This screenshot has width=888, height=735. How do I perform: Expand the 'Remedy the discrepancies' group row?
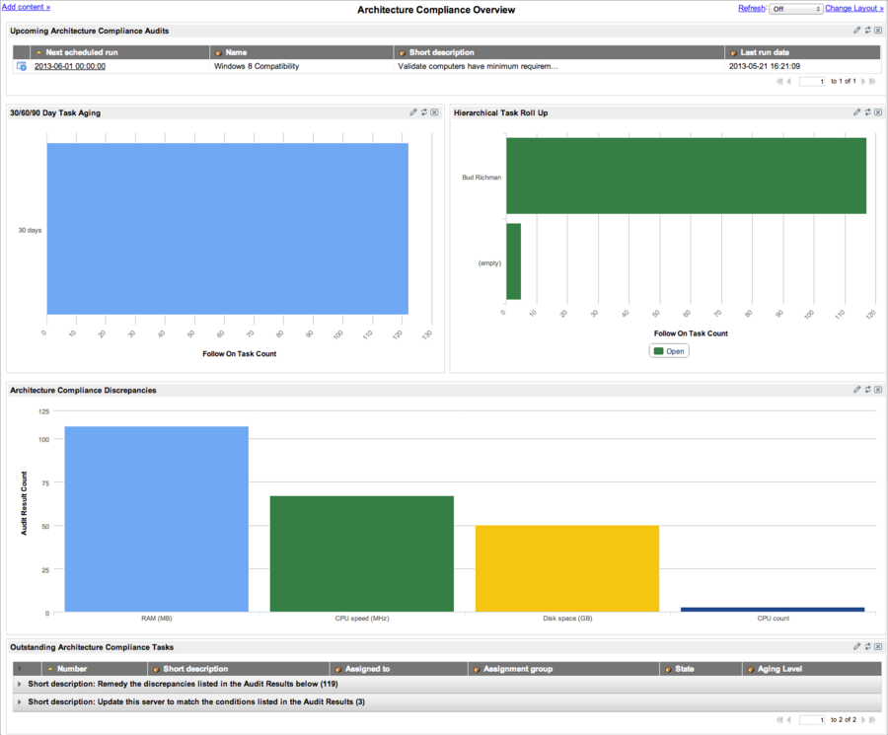pos(20,684)
